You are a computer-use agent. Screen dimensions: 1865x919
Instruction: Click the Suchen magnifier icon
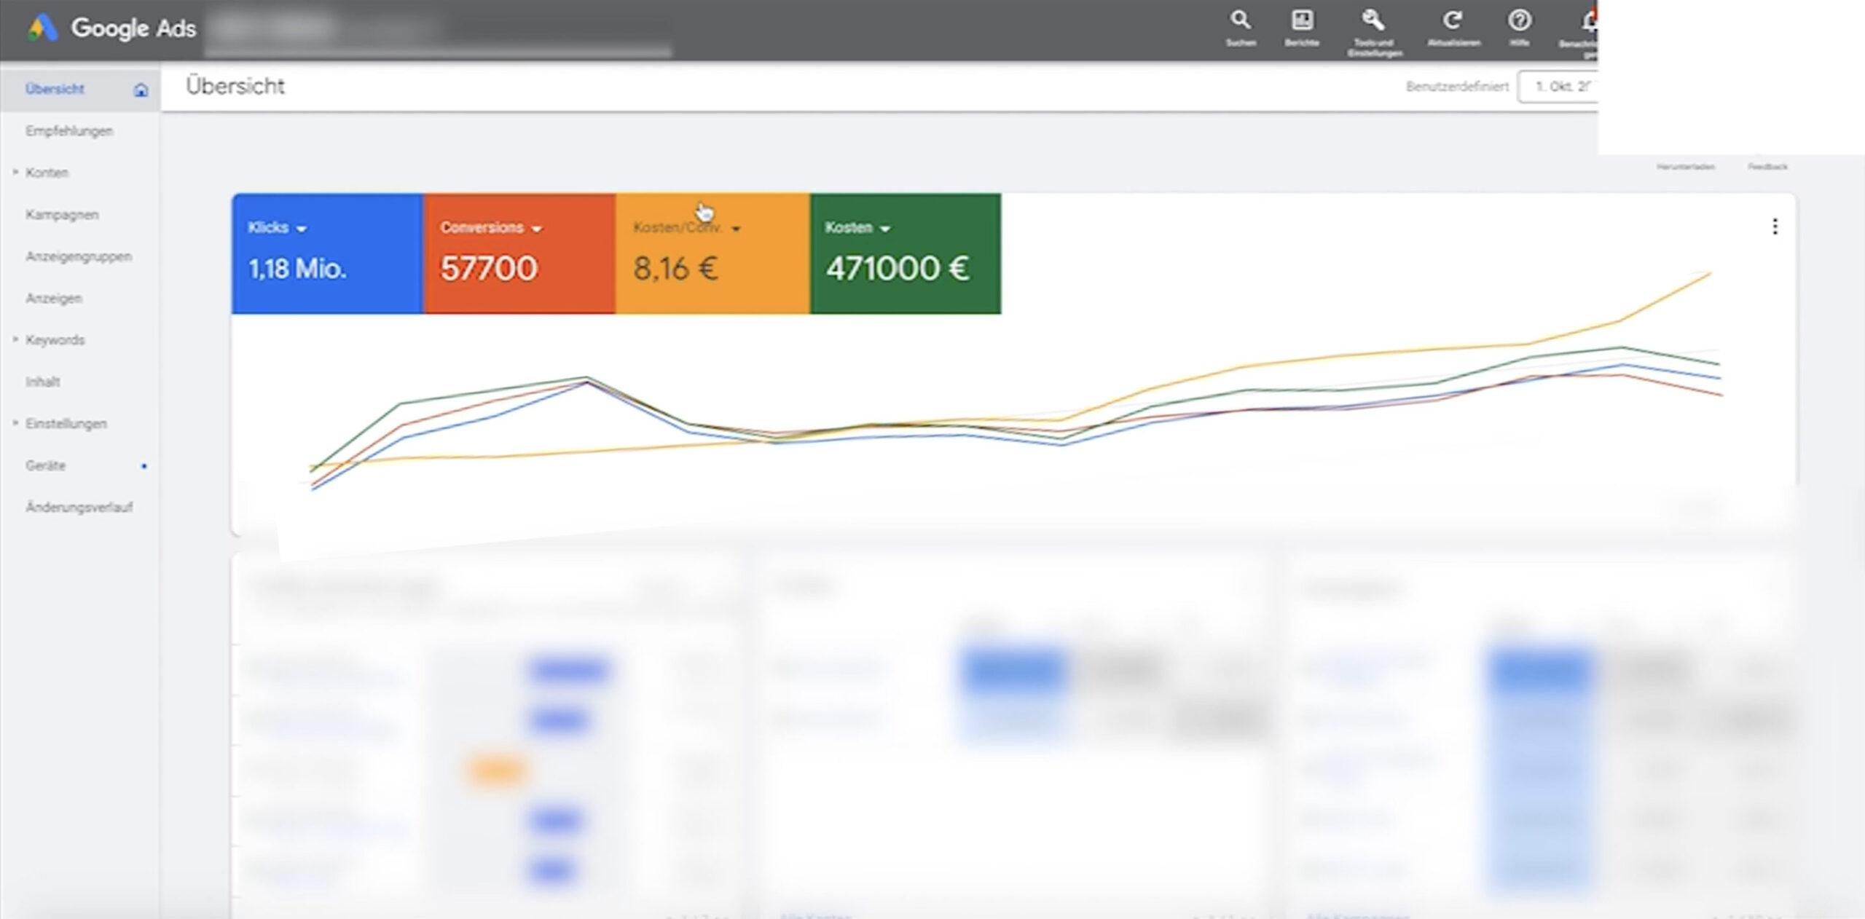[1240, 20]
